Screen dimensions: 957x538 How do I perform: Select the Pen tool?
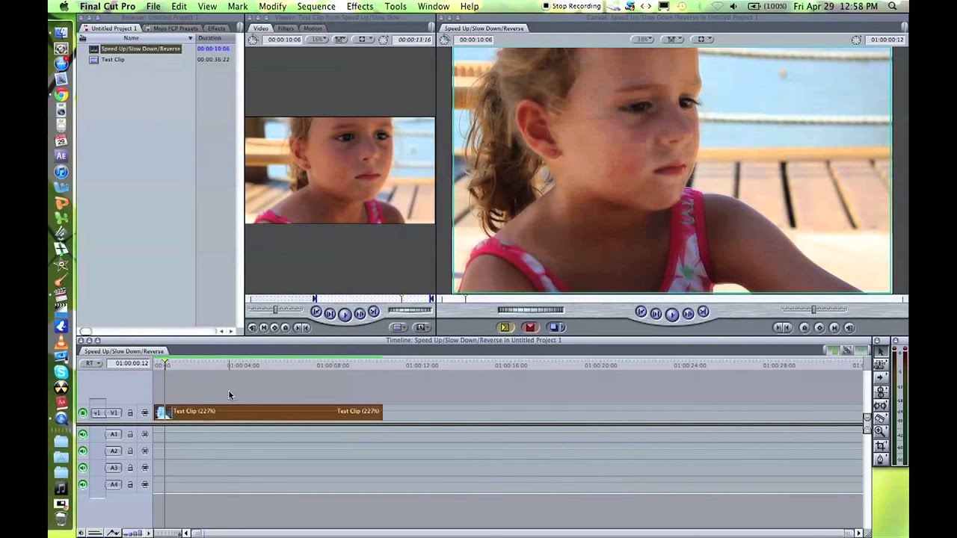point(881,459)
